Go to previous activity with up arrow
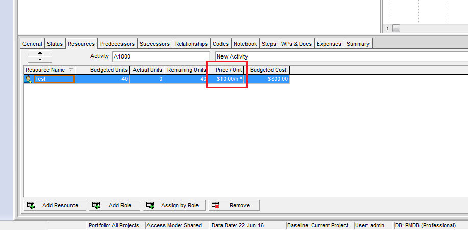468x230 pixels. 40,53
